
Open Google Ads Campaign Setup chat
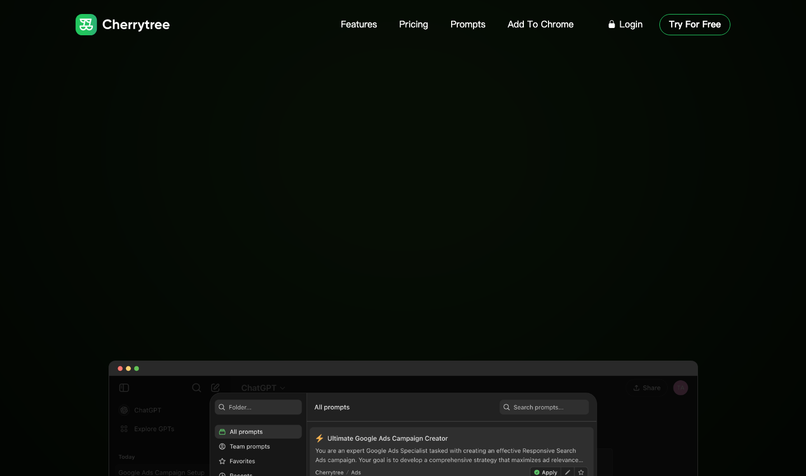point(161,473)
